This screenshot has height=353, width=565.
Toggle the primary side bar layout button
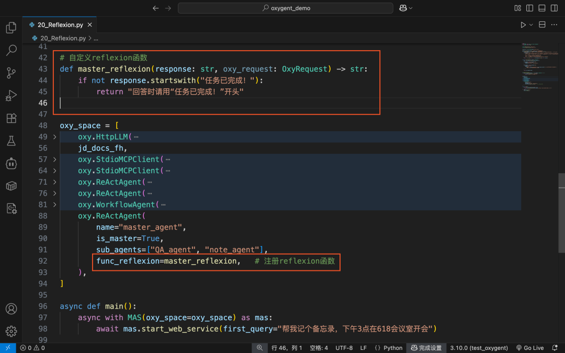[x=529, y=8]
